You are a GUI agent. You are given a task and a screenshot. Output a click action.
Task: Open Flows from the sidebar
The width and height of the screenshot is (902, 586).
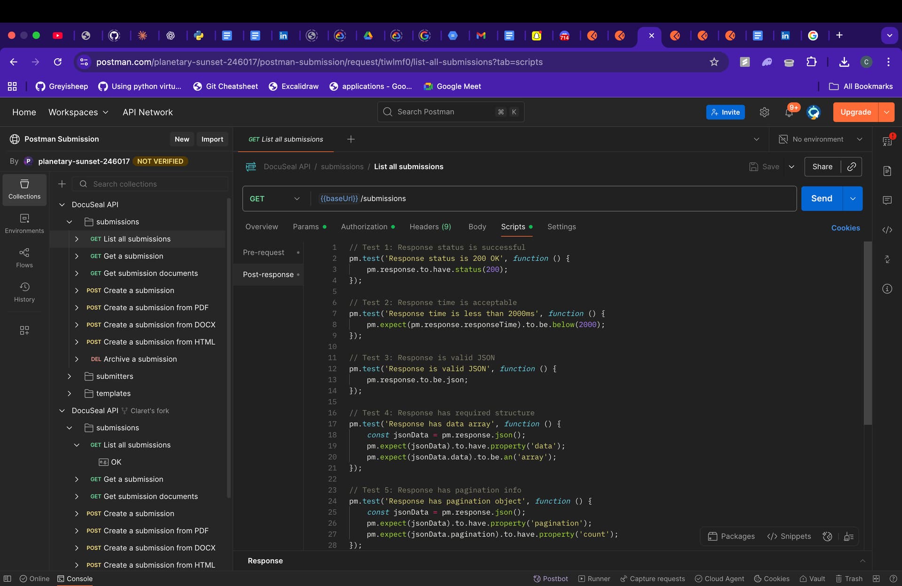pyautogui.click(x=24, y=258)
